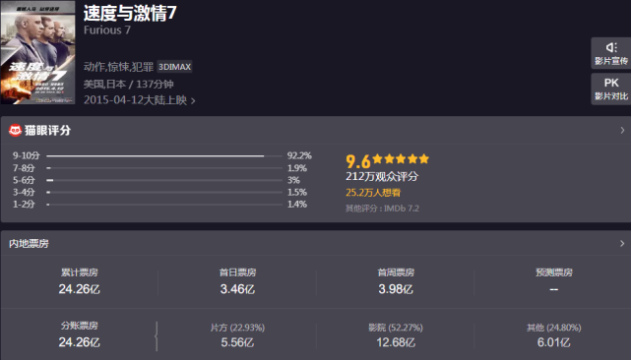631x360 pixels.
Task: Click the 7-8分 rating bar
Action: pos(164,168)
